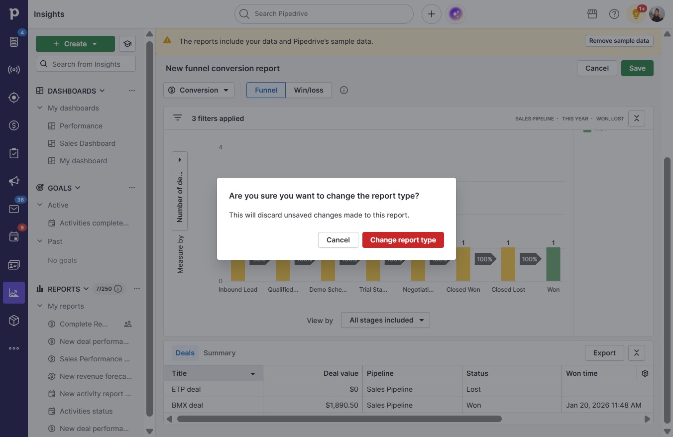Open the Marketplace store icon
The width and height of the screenshot is (673, 437).
click(x=592, y=14)
